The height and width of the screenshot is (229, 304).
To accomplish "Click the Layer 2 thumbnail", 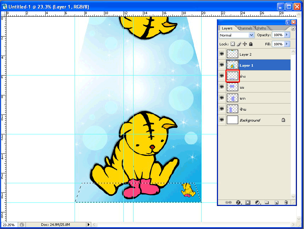I will [x=232, y=54].
